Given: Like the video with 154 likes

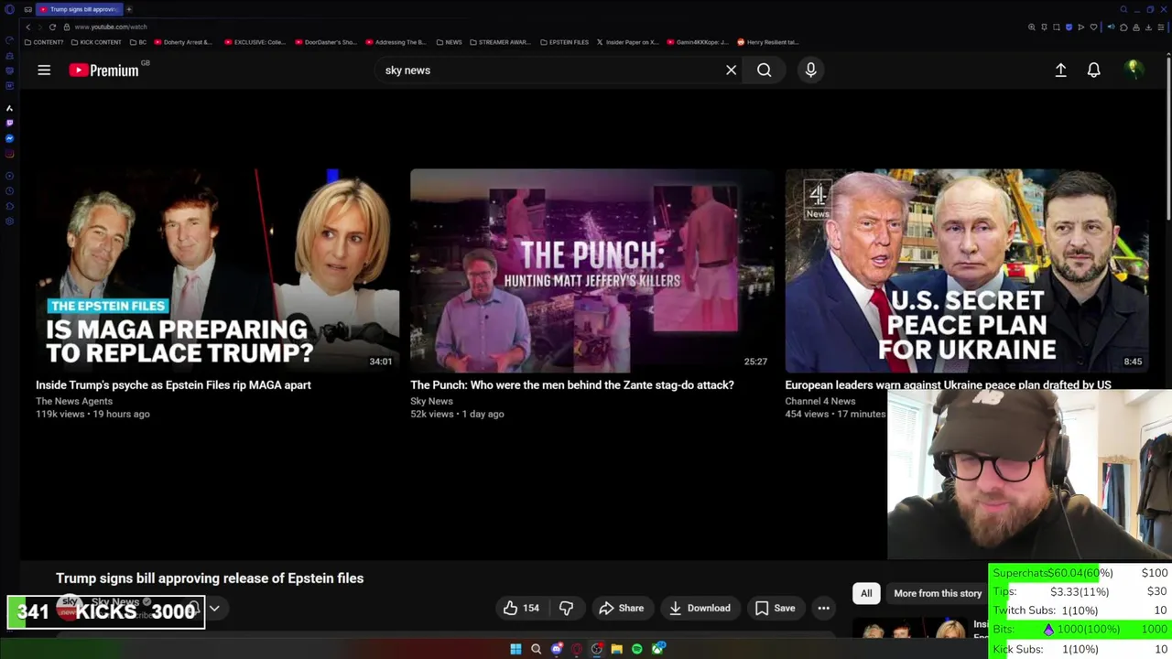Looking at the screenshot, I should pos(521,608).
